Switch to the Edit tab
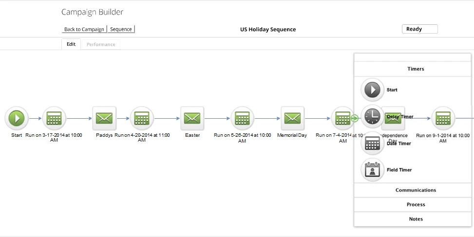The width and height of the screenshot is (474, 237). point(71,44)
